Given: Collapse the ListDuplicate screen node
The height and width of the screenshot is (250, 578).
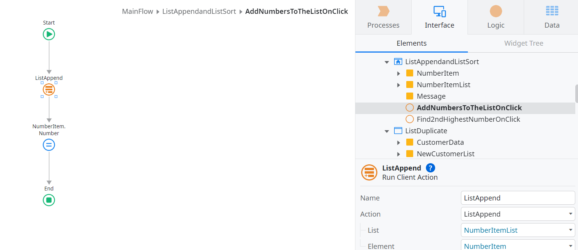Looking at the screenshot, I should tap(387, 131).
